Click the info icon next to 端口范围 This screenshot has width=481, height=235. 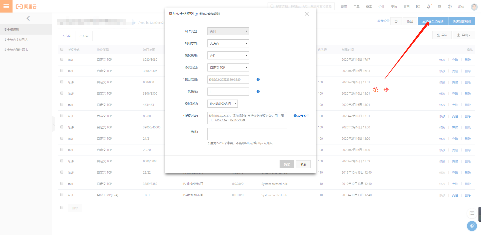(x=258, y=80)
